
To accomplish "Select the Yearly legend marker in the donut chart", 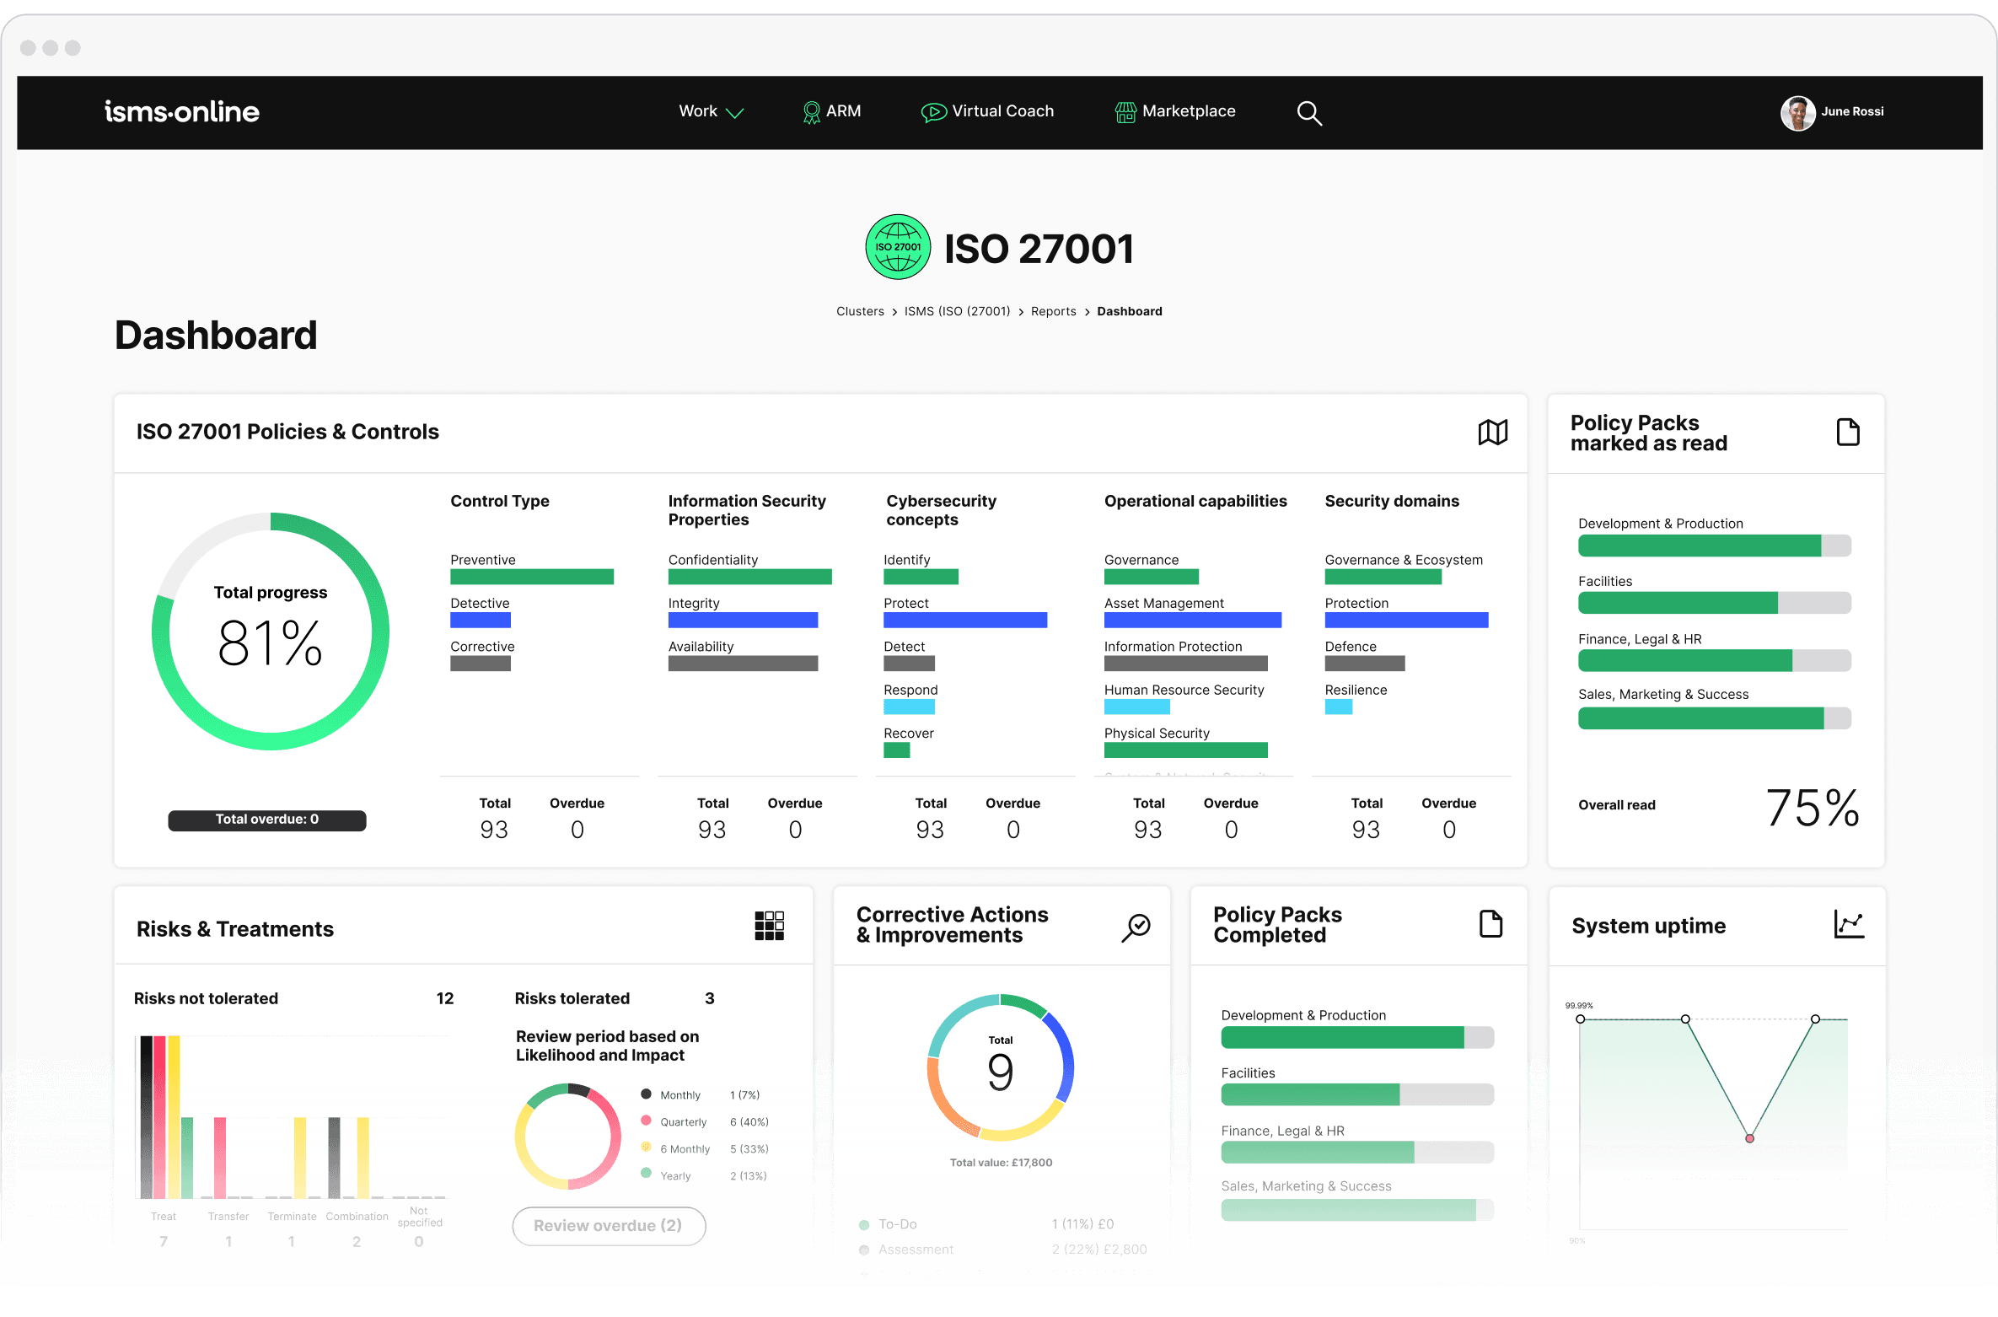I will click(647, 1174).
